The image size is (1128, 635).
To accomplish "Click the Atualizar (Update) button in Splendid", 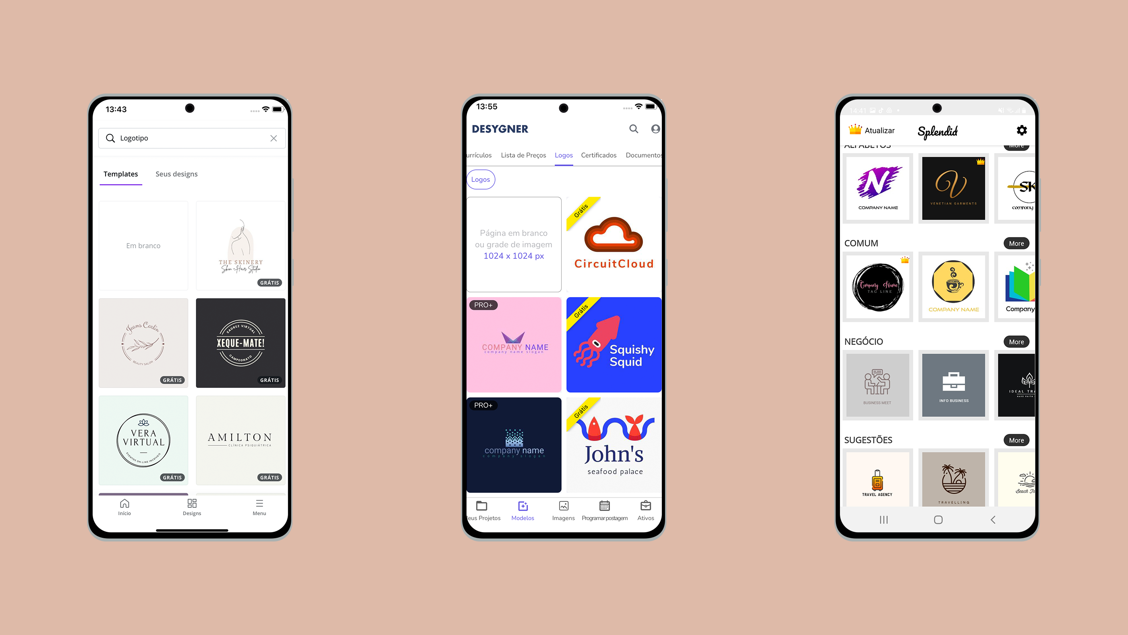I will [x=869, y=129].
